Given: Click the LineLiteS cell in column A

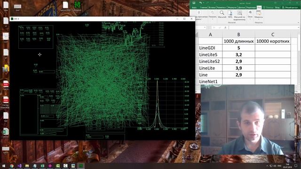Looking at the screenshot, I should [x=210, y=54].
